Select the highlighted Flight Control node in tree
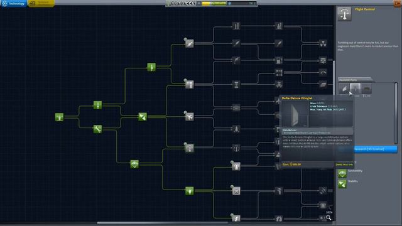This screenshot has width=402, height=226. click(x=190, y=148)
